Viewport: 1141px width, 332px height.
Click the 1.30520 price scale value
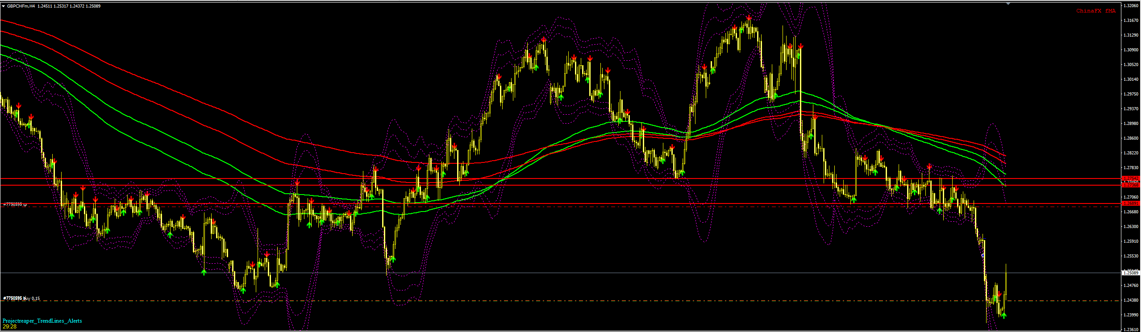pyautogui.click(x=1131, y=65)
